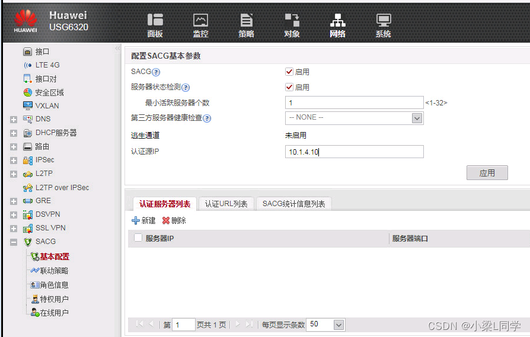530x337 pixels.
Task: Expand the L2TP tree node
Action: (14, 174)
